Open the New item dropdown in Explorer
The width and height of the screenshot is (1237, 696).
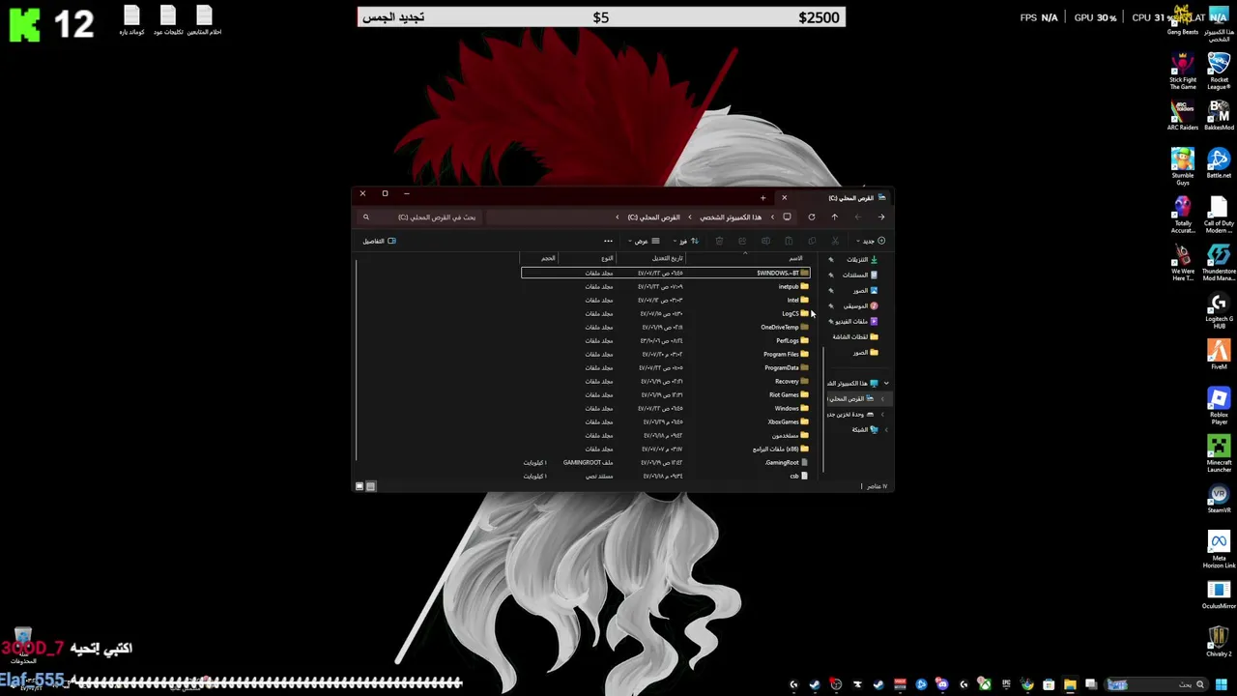pyautogui.click(x=872, y=241)
